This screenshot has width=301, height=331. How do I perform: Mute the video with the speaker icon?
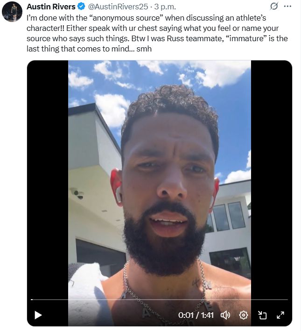point(225,315)
